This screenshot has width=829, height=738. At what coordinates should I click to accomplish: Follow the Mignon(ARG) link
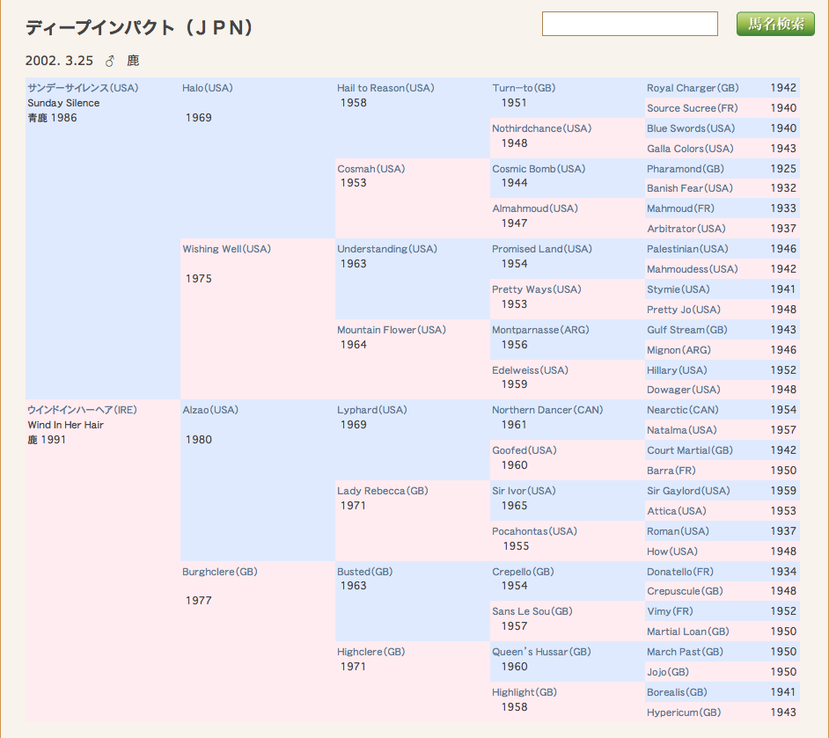tap(679, 350)
